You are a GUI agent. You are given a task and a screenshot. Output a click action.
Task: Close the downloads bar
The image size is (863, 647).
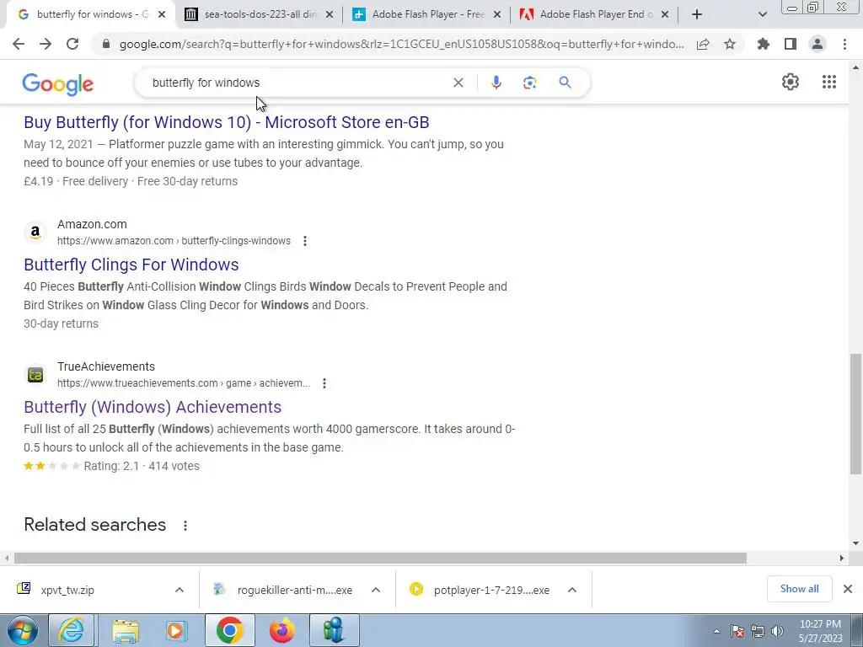click(848, 589)
